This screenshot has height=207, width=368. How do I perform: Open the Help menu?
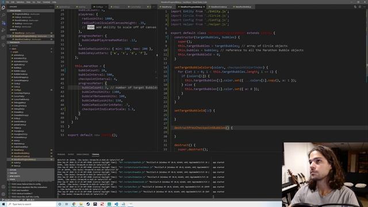coord(54,2)
